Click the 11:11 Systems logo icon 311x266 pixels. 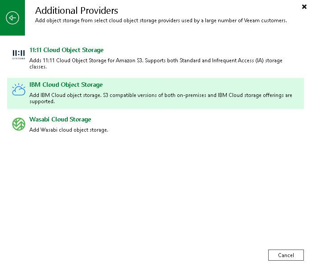click(x=19, y=54)
